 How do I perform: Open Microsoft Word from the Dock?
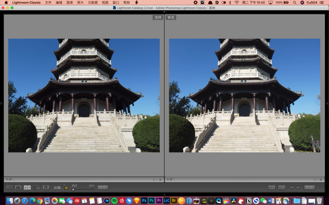(x=271, y=201)
